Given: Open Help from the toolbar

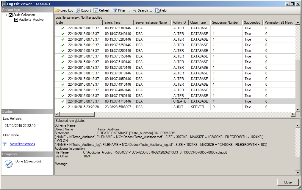Looking at the screenshot, I should tap(161, 10).
